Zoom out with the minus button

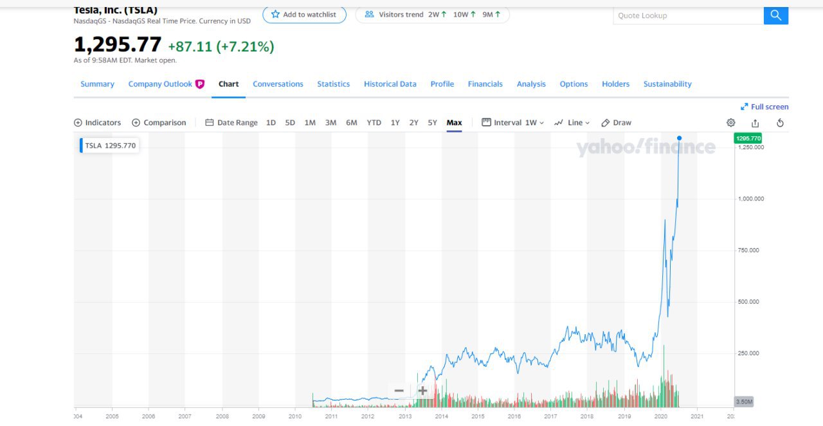coord(399,391)
